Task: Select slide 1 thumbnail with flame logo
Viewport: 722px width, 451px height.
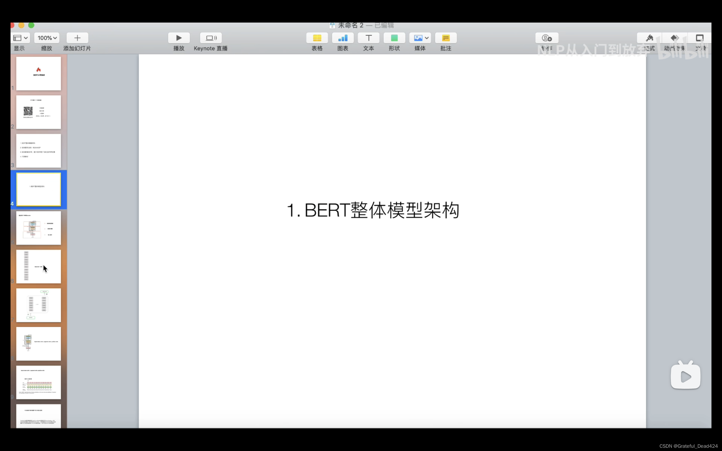Action: click(39, 73)
